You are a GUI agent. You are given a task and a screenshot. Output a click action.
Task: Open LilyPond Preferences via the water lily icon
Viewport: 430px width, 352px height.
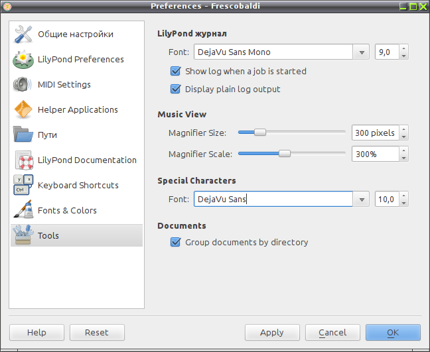pos(23,60)
